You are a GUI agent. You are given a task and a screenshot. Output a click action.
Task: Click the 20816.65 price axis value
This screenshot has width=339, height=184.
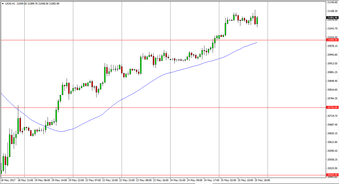click(332, 90)
